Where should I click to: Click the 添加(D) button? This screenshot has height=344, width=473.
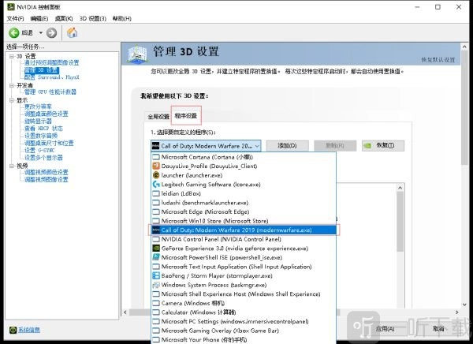(287, 146)
